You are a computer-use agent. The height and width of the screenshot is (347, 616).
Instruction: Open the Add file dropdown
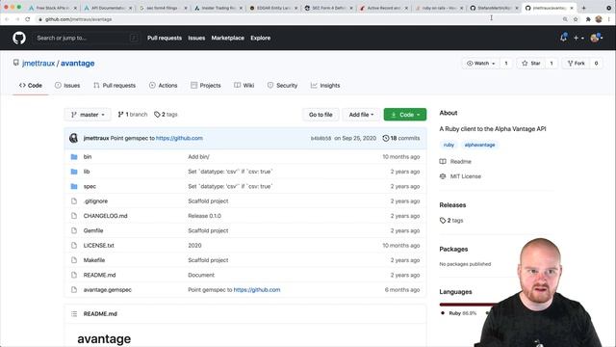click(361, 115)
